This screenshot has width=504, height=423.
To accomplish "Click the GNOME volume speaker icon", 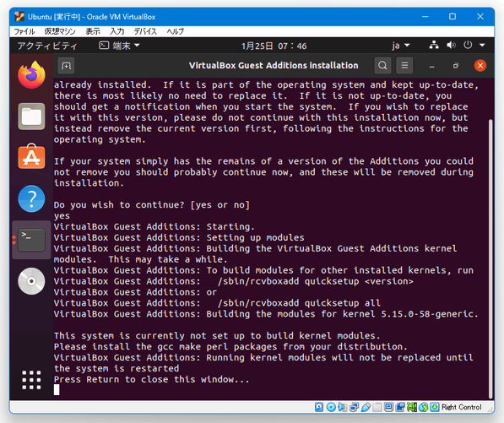I will point(451,45).
